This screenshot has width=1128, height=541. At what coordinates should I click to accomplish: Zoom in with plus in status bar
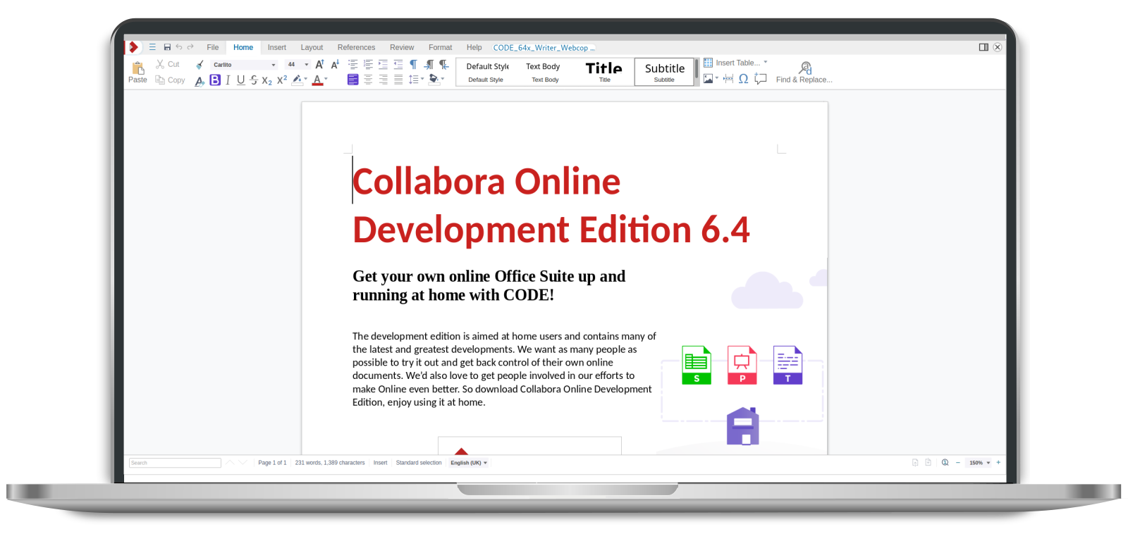[x=998, y=463]
